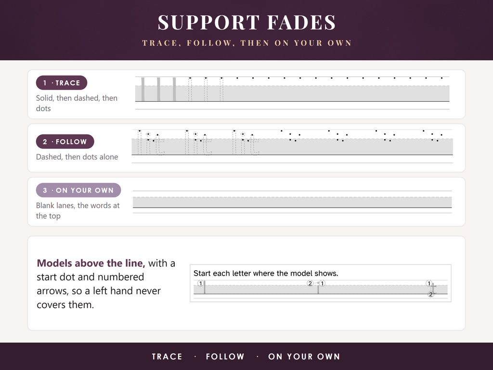493x370 pixels.
Task: Click the "Models above the line," bold text
Action: [x=91, y=263]
